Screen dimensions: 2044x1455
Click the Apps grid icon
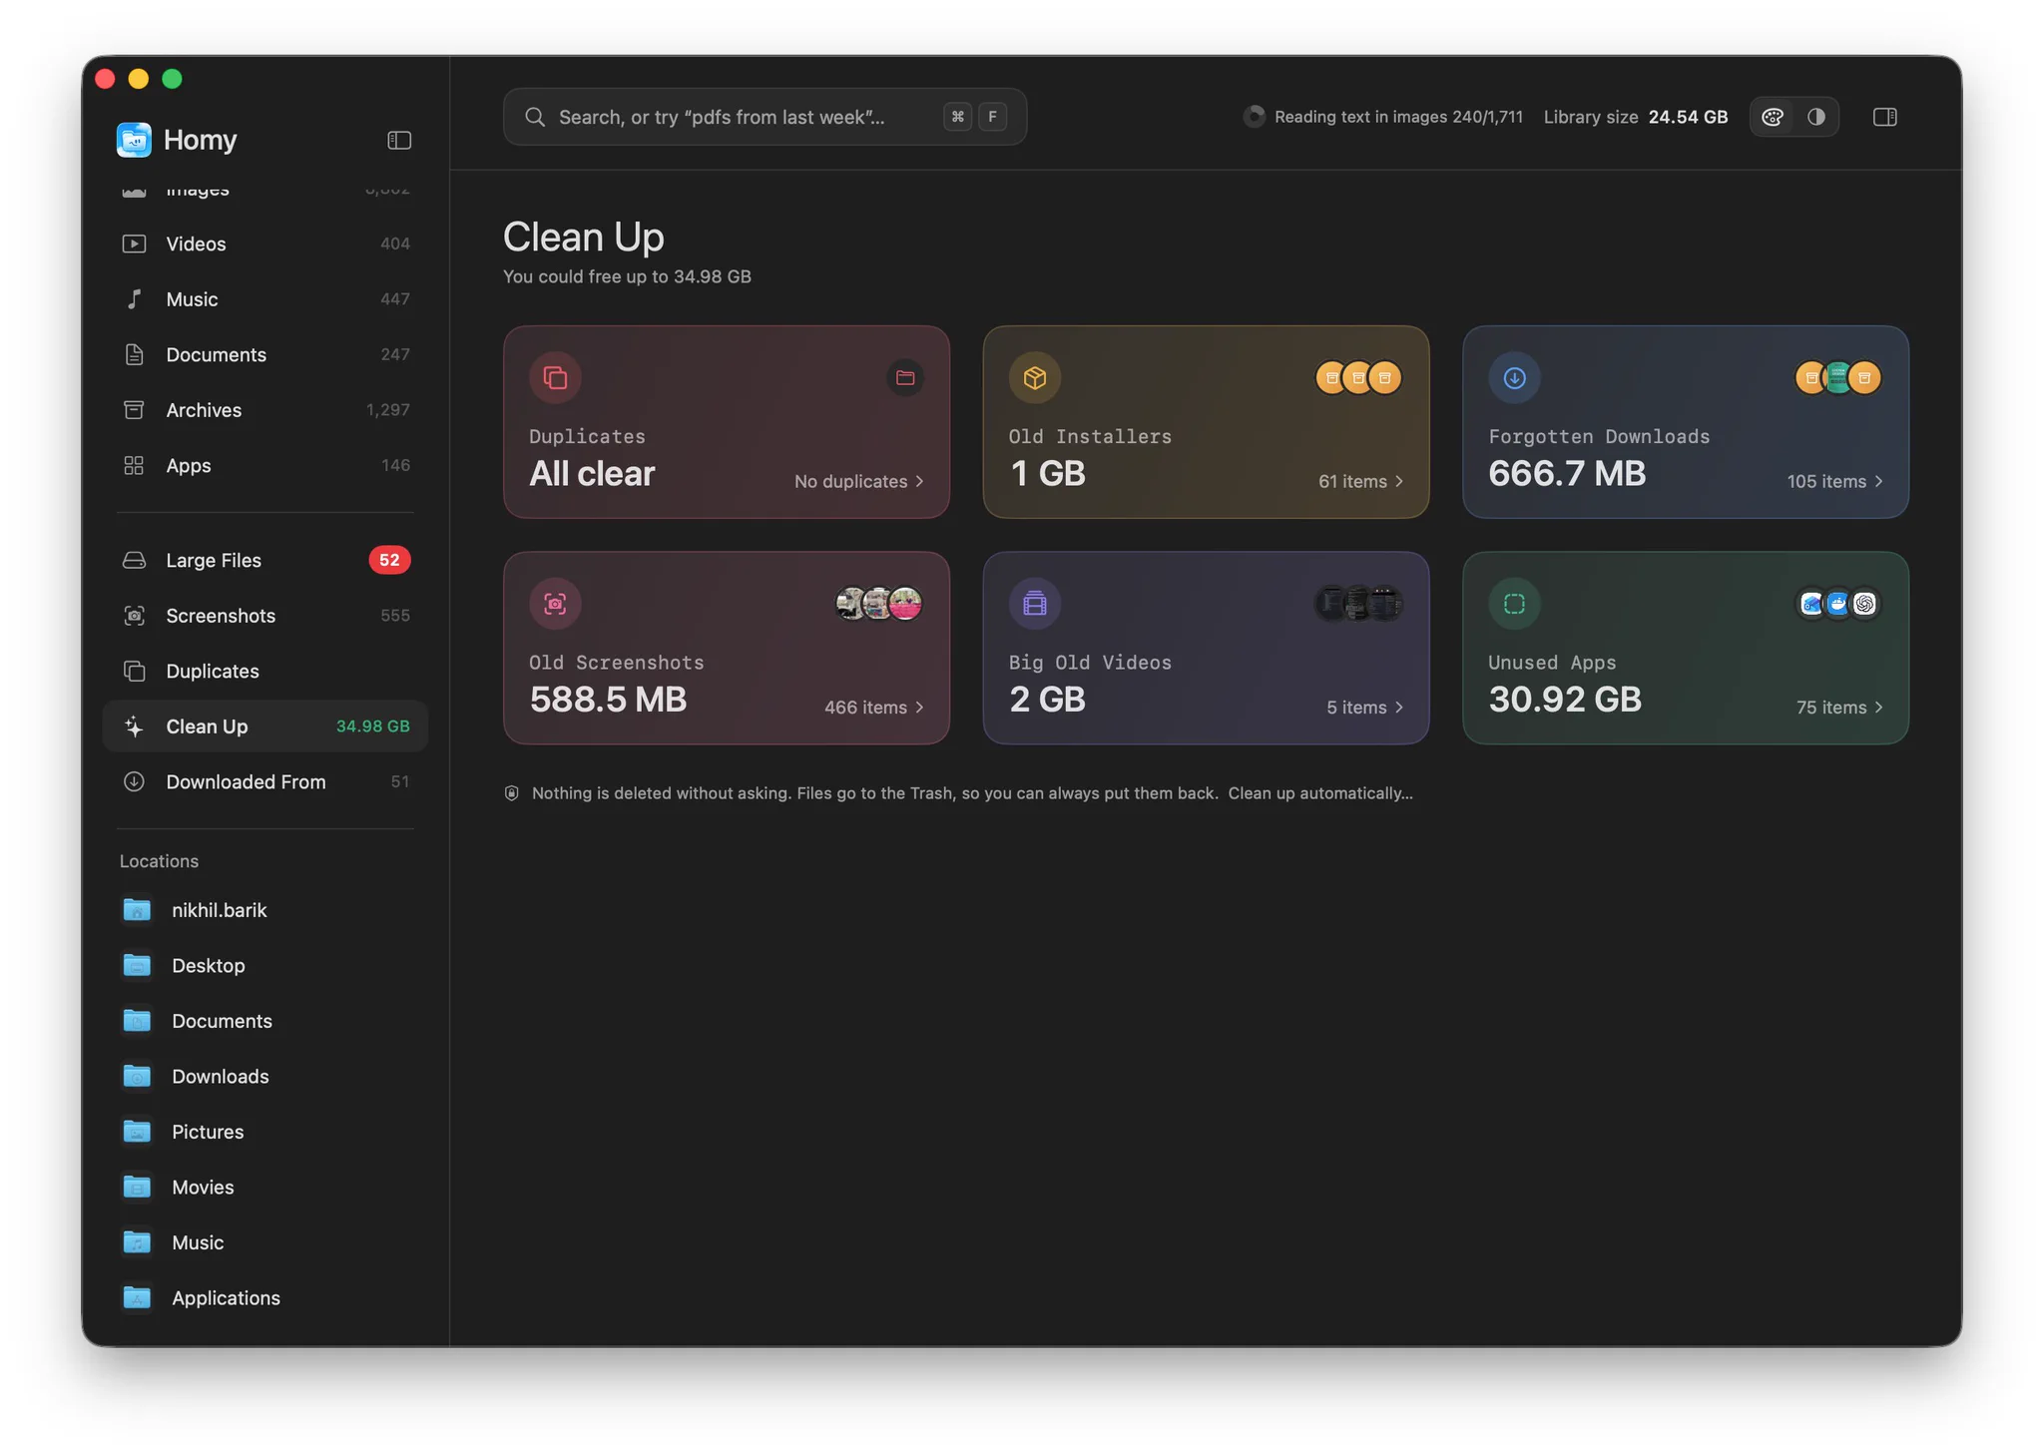click(x=134, y=465)
